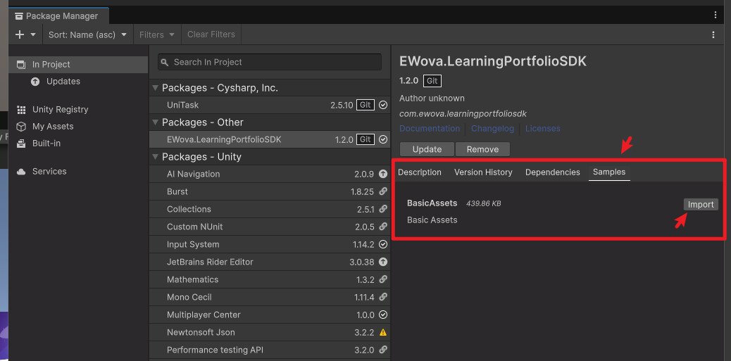Click Performance testing API link icon
731x361 pixels.
tap(383, 350)
